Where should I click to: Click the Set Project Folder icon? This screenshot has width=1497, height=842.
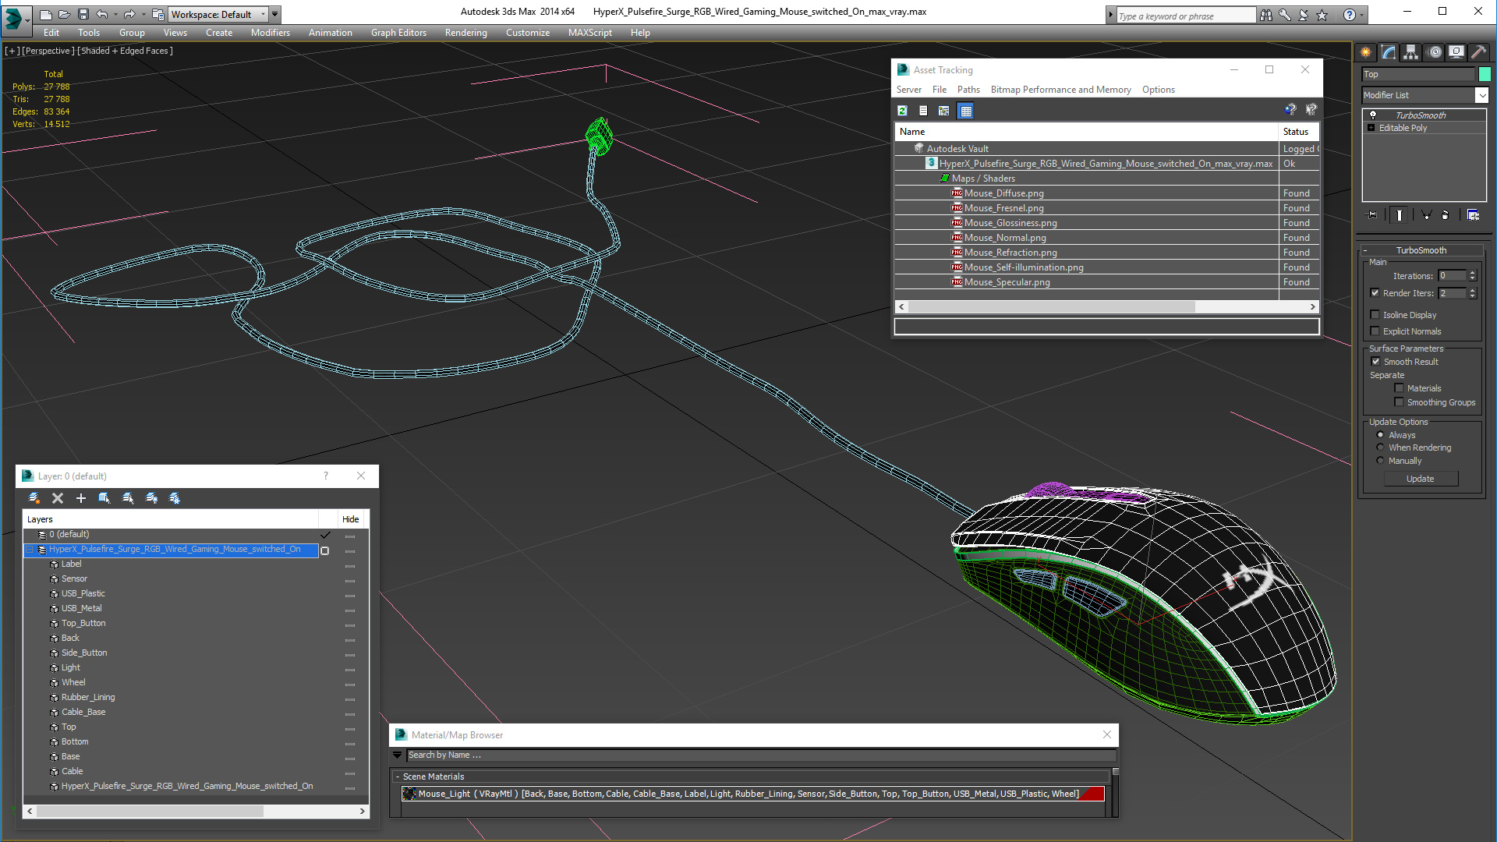tap(158, 14)
